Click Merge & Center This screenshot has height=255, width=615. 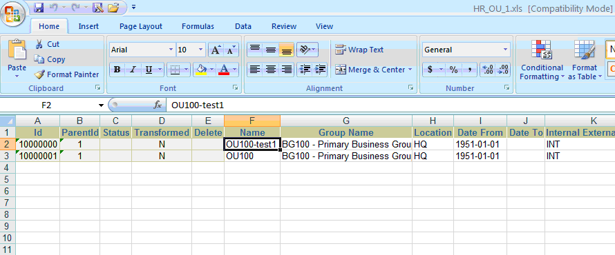click(x=370, y=70)
